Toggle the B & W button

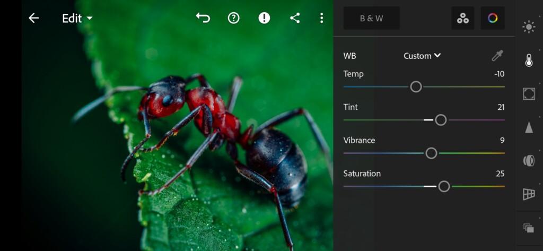point(372,18)
